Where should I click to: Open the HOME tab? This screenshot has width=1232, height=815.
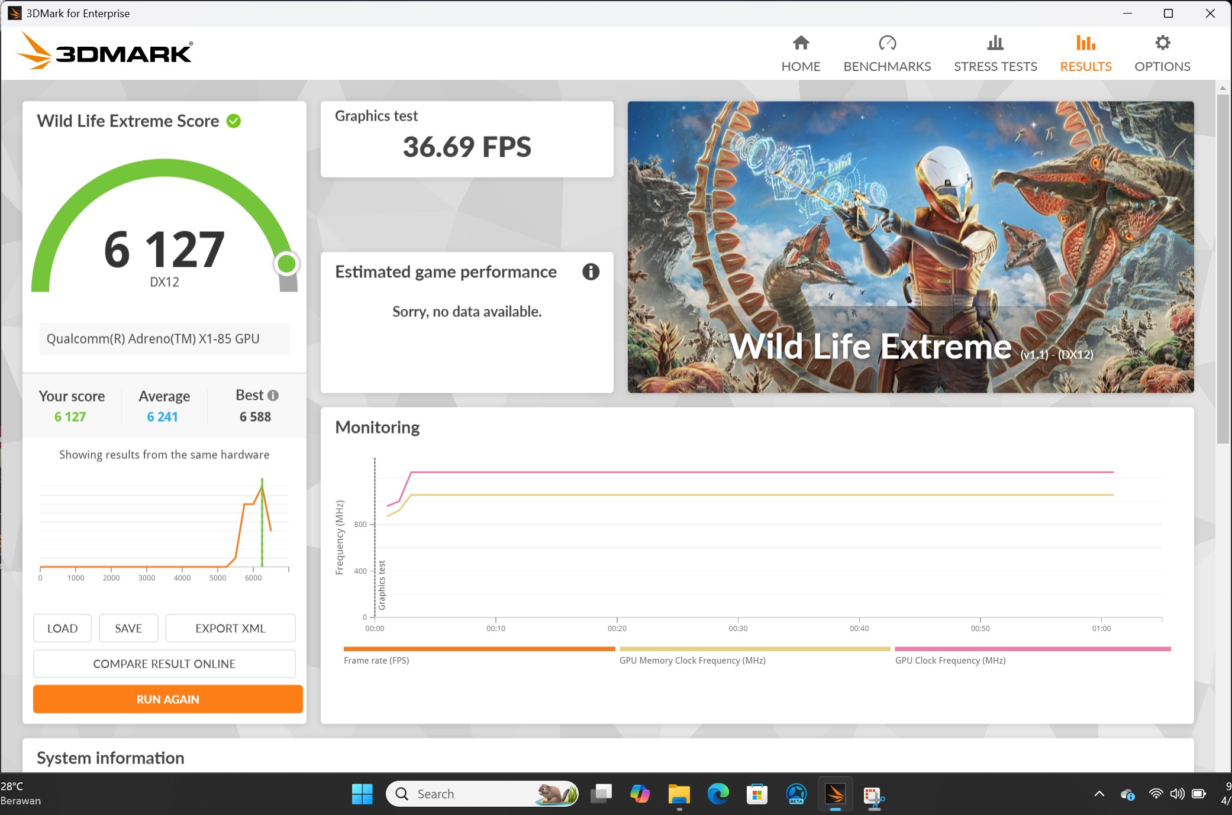tap(801, 54)
